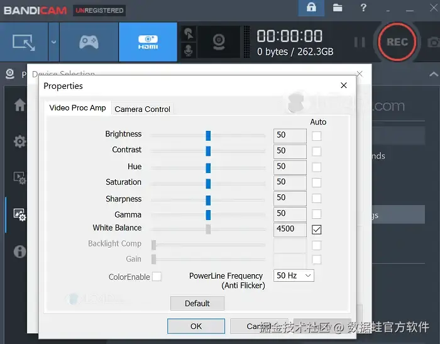Click Gamma value field
Image resolution: width=440 pixels, height=344 pixels.
tap(290, 214)
